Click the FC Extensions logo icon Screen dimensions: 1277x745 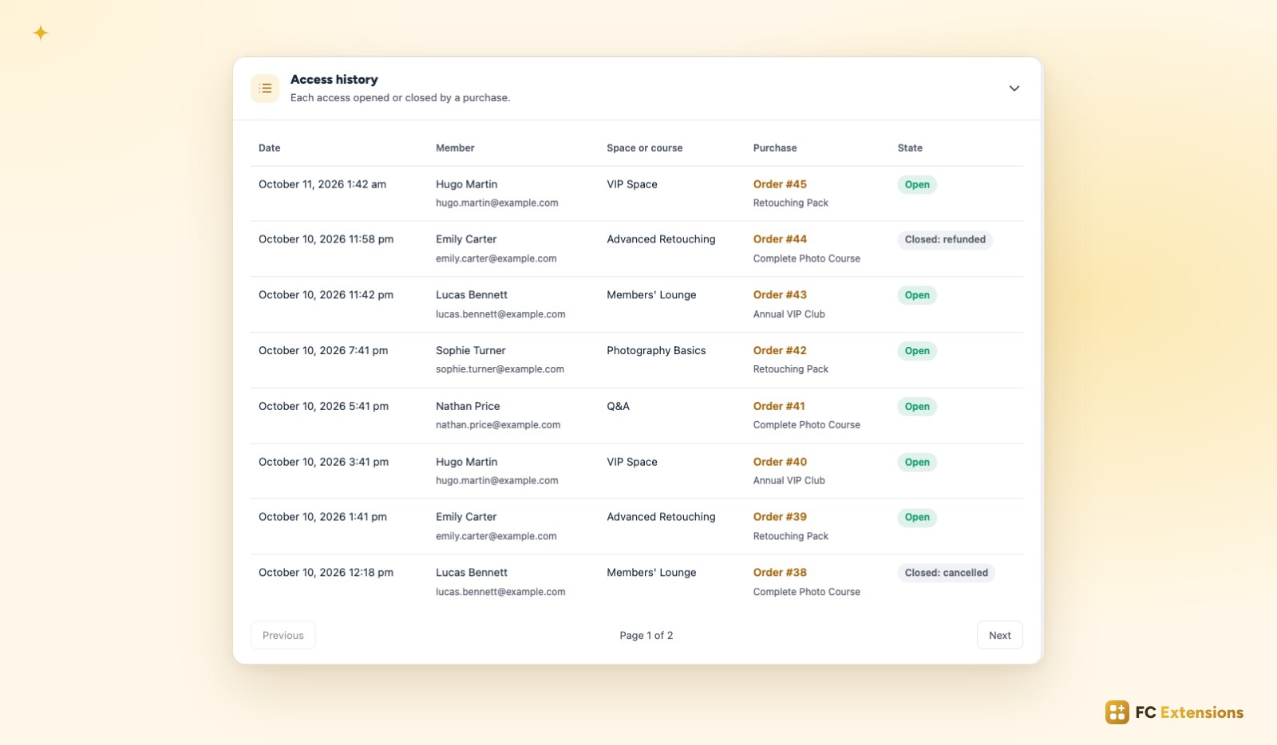(x=1117, y=712)
